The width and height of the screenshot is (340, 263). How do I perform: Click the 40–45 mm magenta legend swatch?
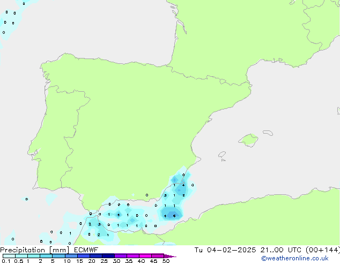click(x=145, y=256)
